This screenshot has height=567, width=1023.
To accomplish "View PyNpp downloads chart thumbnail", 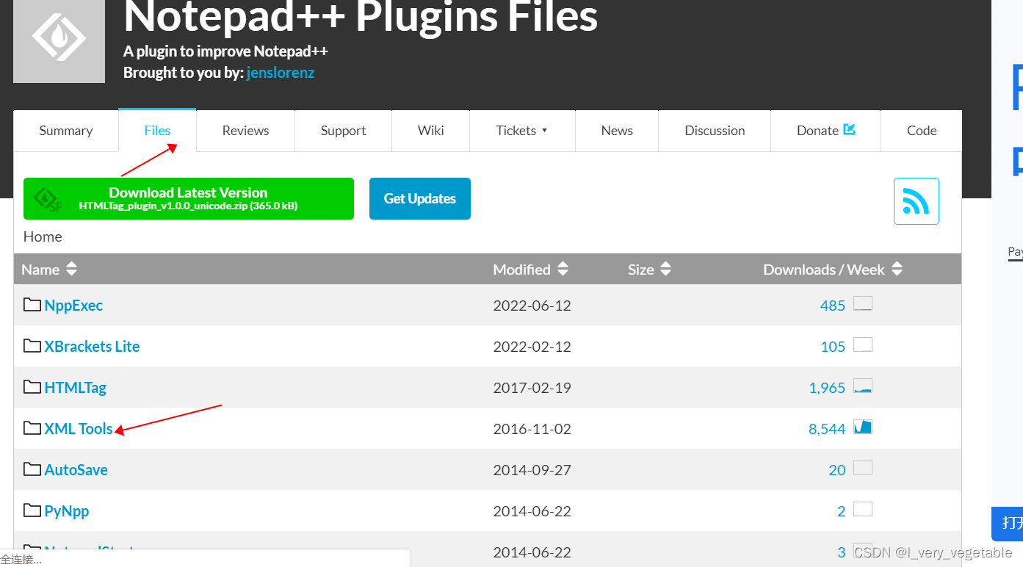I will tap(863, 509).
